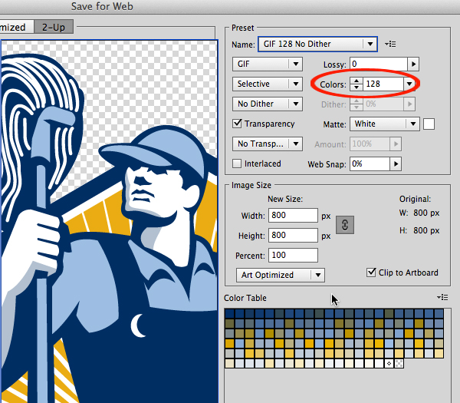460x403 pixels.
Task: Click the Lossy value field
Action: point(379,64)
